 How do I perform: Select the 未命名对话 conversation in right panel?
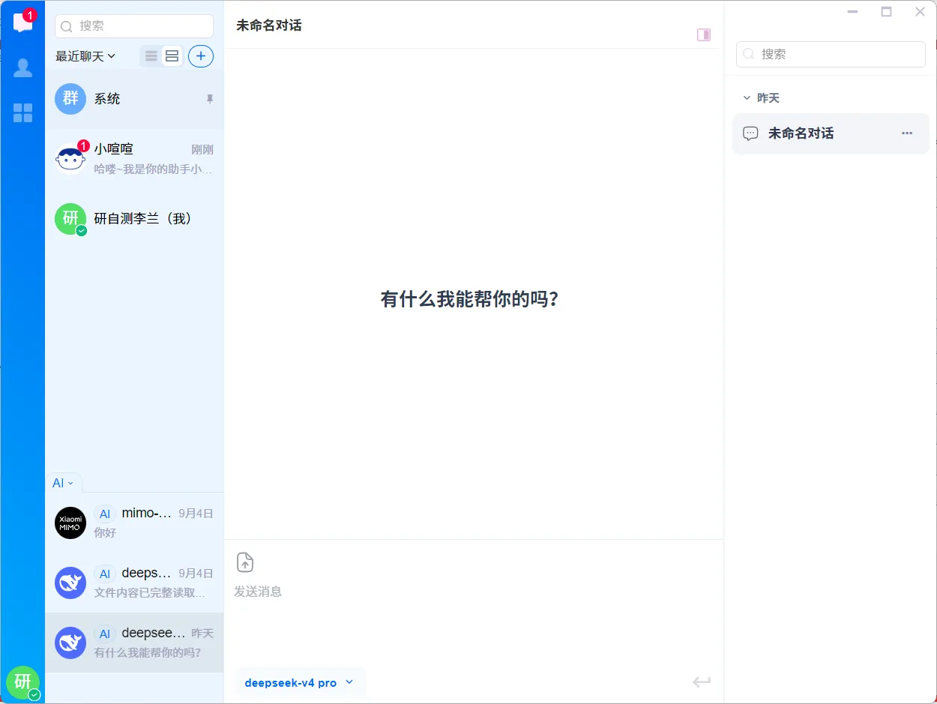pyautogui.click(x=831, y=133)
